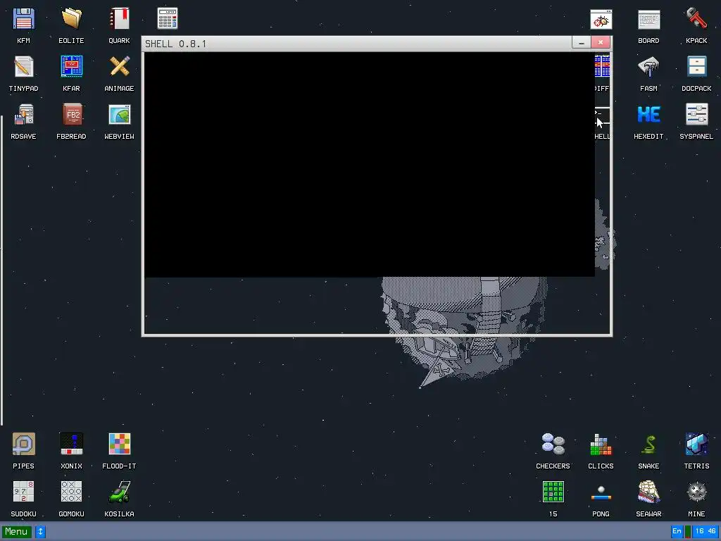Start the 15 puzzle game icon
721x541 pixels.
pyautogui.click(x=553, y=492)
